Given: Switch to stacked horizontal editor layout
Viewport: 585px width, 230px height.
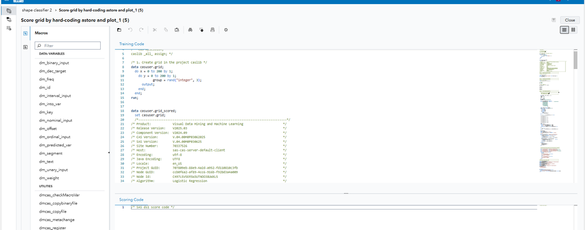Looking at the screenshot, I should (564, 30).
